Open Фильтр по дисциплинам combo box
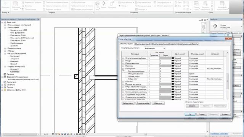This screenshot has height=137, width=244. tap(154, 48)
